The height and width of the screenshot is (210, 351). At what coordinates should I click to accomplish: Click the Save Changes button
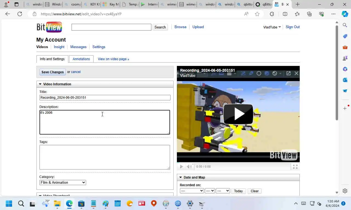[53, 72]
